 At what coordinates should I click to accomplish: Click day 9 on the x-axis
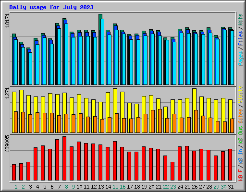click(74, 187)
